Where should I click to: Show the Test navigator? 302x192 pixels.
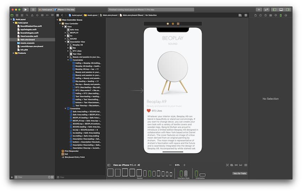point(37,15)
